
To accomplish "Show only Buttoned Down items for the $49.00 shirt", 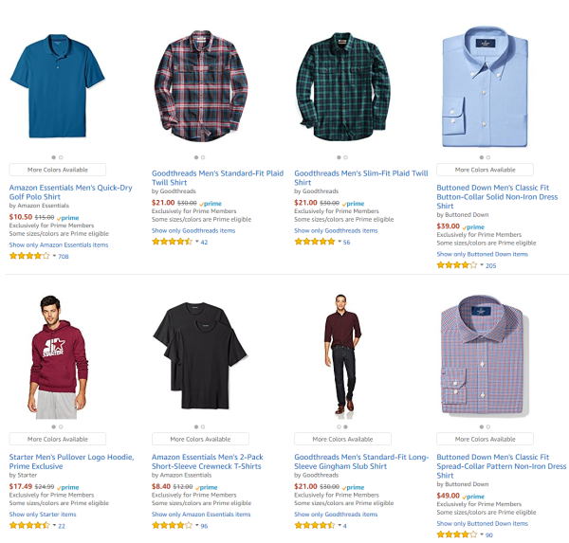I will pyautogui.click(x=483, y=523).
